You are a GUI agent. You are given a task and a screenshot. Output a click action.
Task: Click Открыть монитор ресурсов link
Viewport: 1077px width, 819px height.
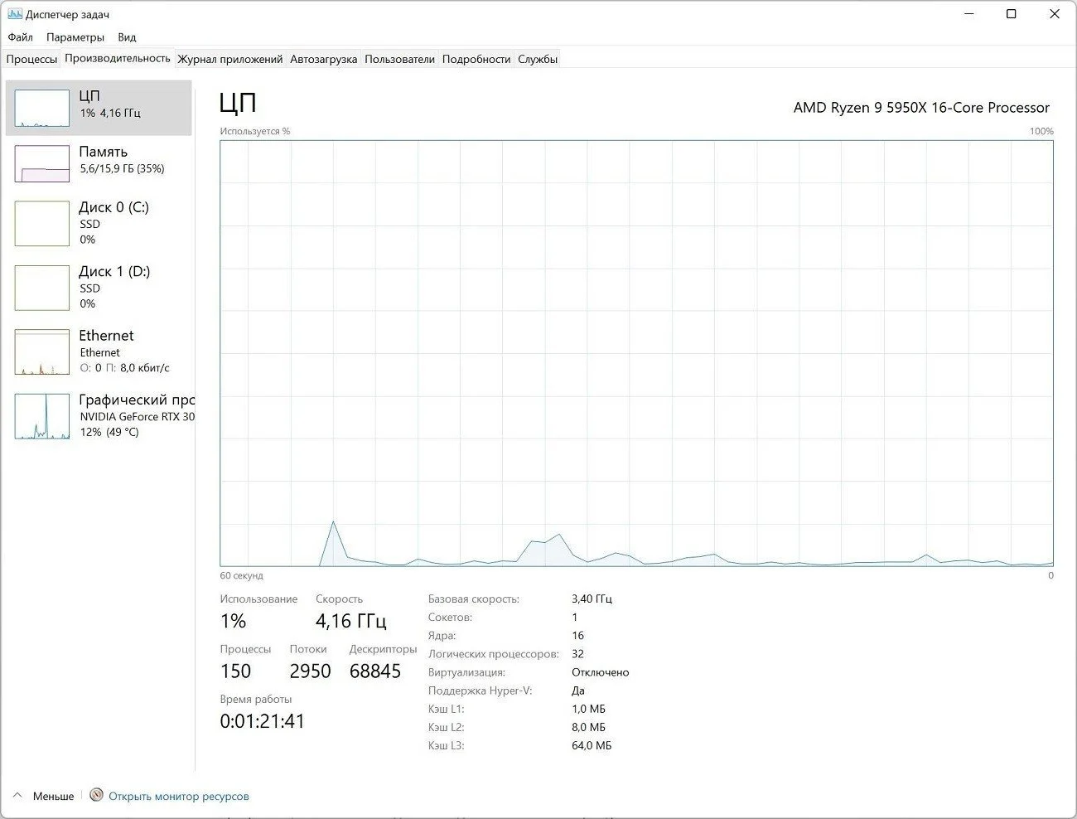click(178, 796)
